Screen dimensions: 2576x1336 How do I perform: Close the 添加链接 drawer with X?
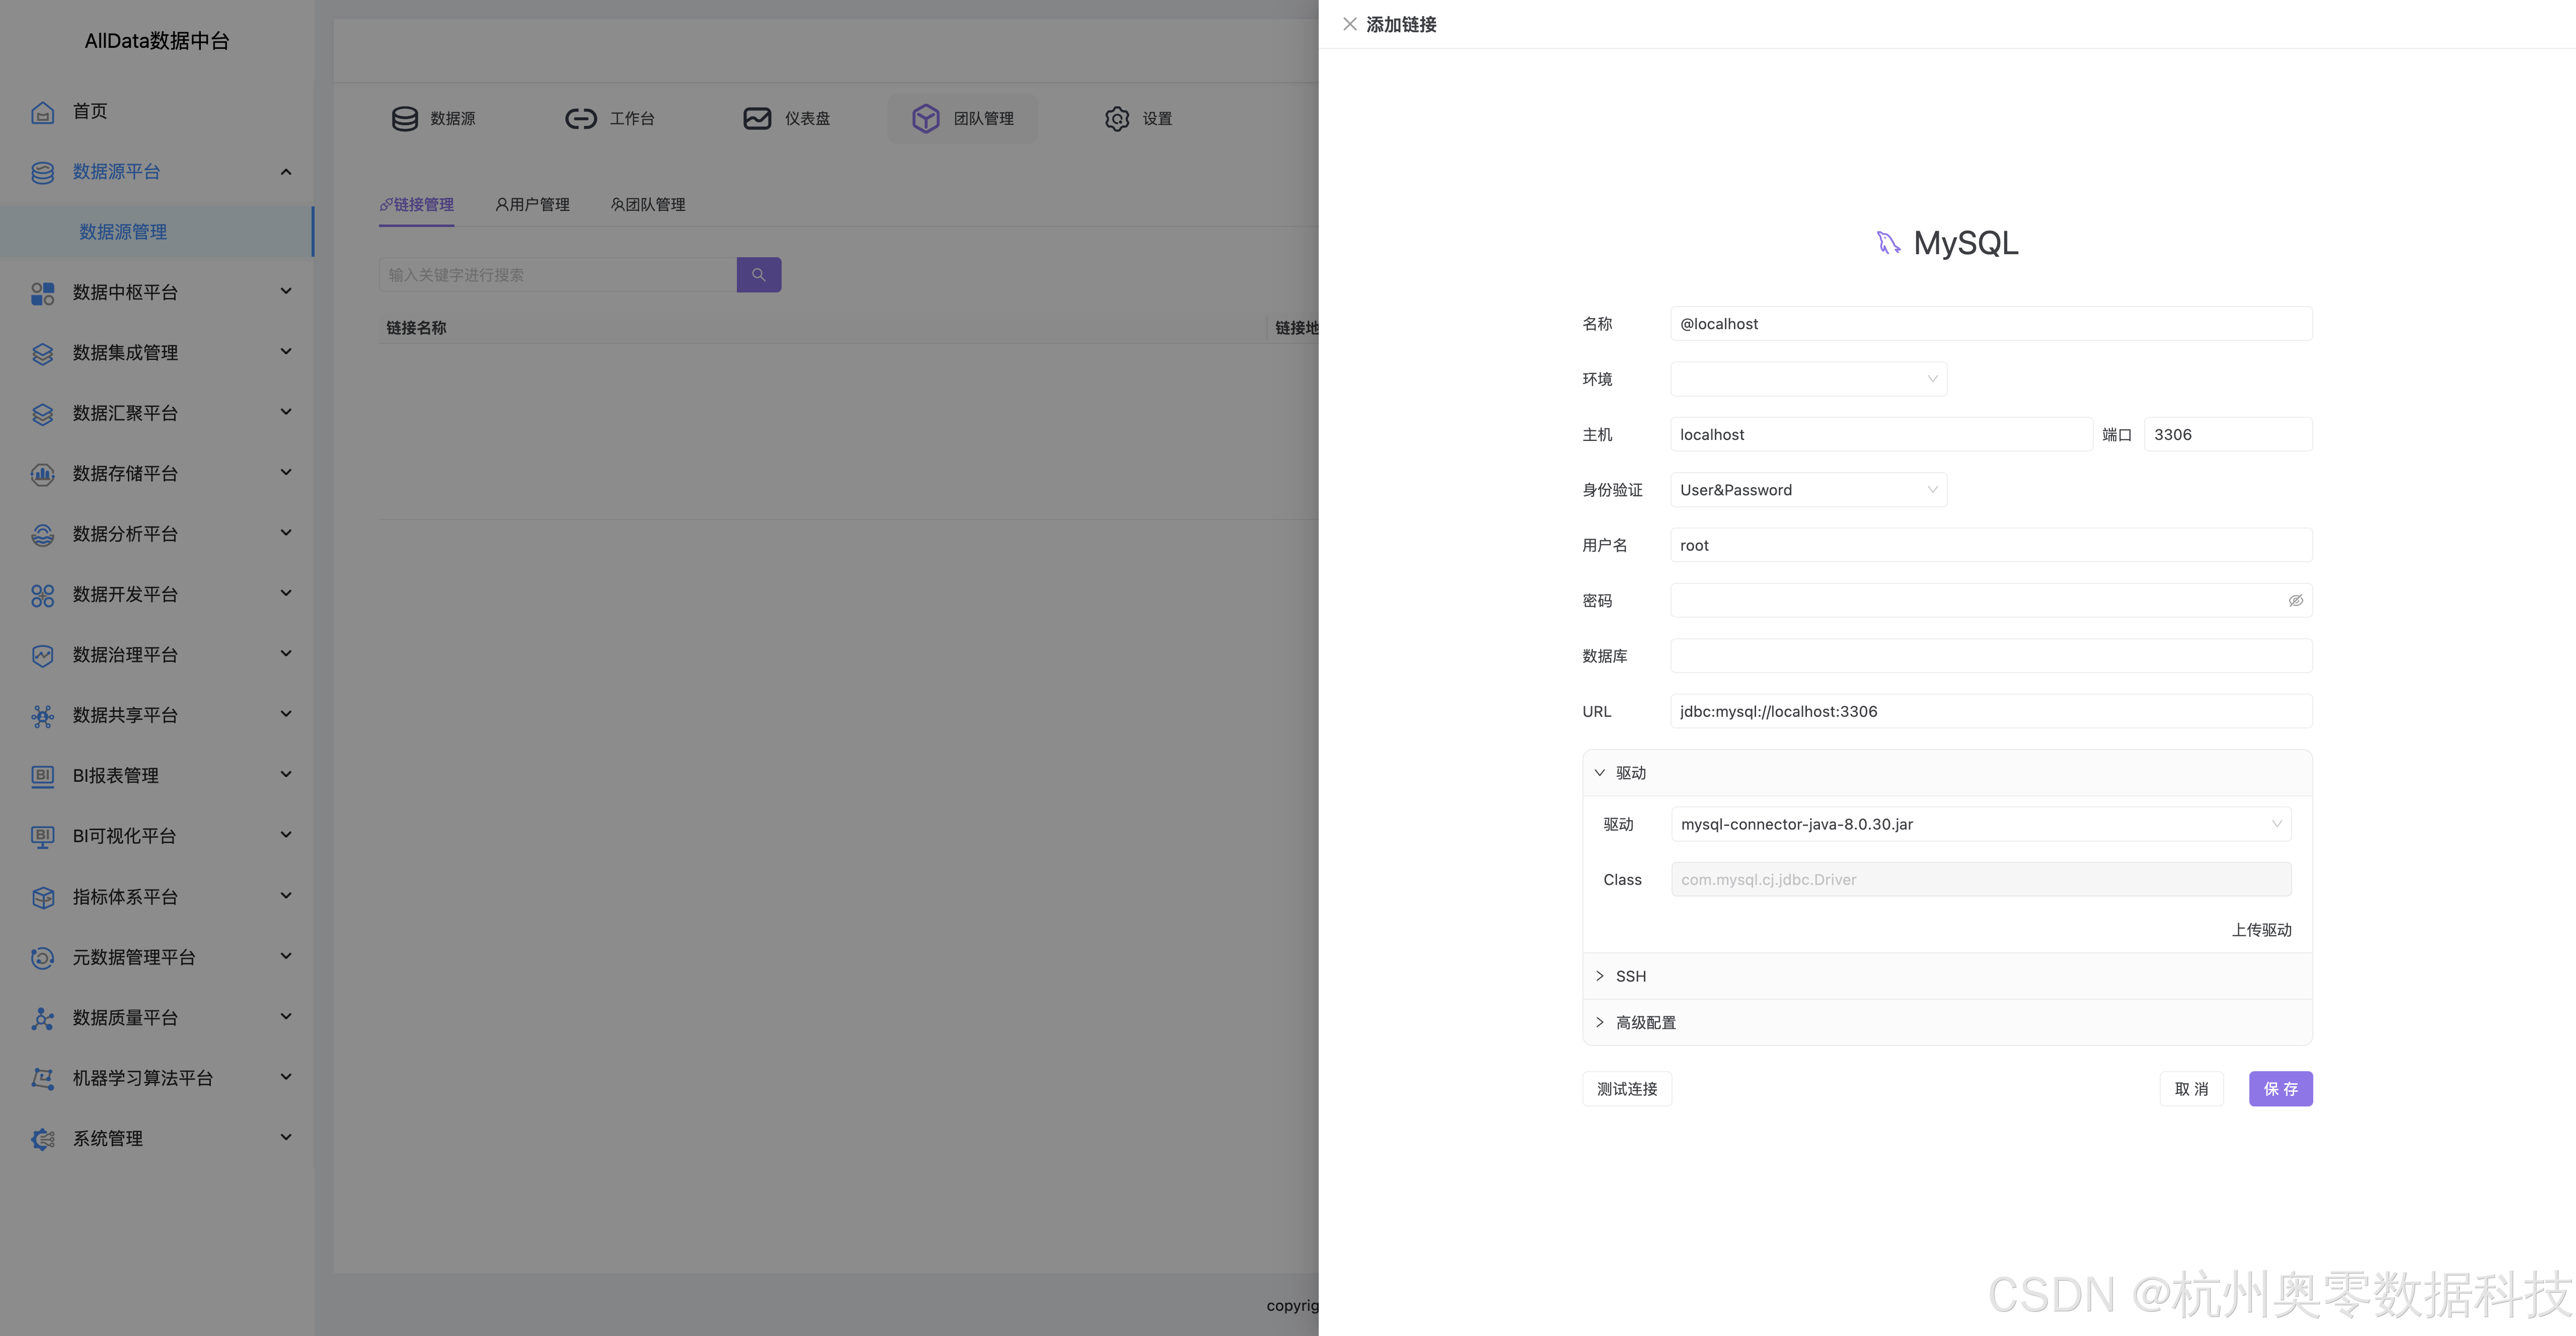[x=1349, y=24]
